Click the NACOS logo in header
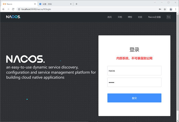The image size is (179, 122). pyautogui.click(x=13, y=17)
